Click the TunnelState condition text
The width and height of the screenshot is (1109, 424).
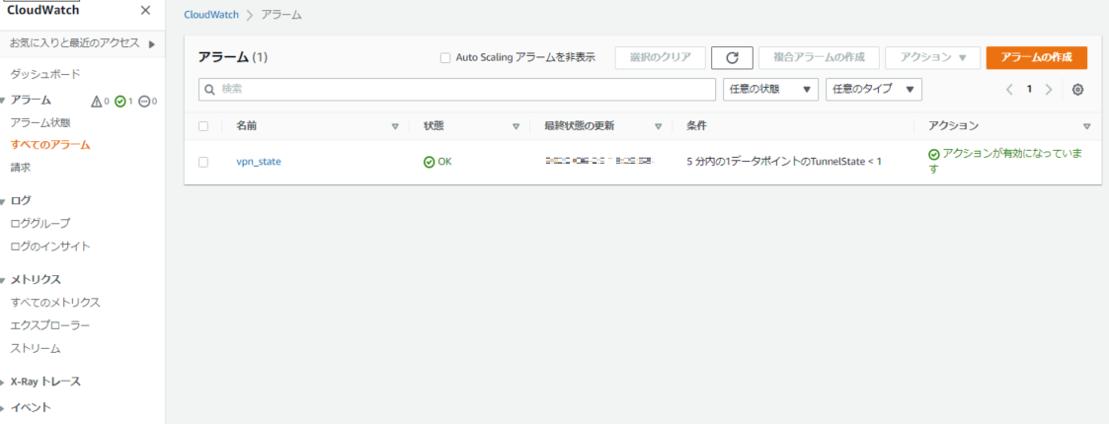pos(784,162)
